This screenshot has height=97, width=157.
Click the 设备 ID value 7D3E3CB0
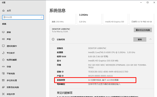point(108,72)
